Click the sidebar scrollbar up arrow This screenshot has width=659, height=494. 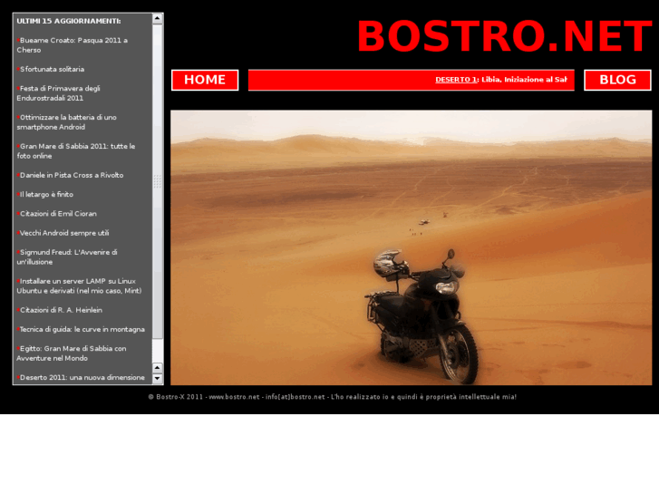(x=158, y=18)
